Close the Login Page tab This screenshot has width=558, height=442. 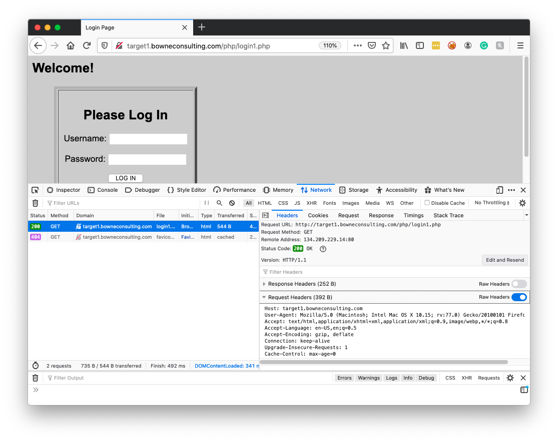184,27
